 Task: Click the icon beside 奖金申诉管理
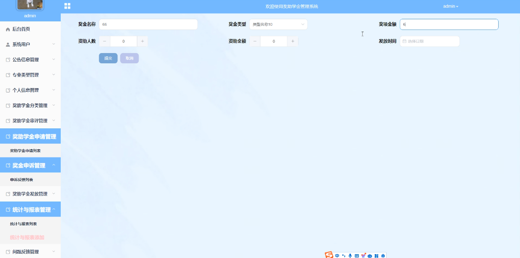tap(8, 166)
